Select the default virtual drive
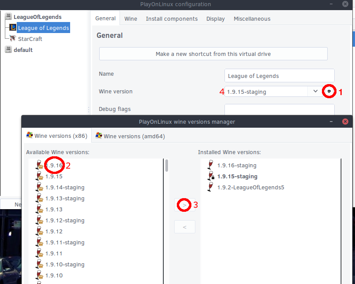 (x=23, y=50)
